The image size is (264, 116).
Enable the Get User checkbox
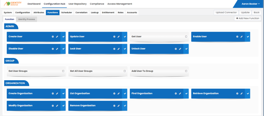(x=186, y=37)
